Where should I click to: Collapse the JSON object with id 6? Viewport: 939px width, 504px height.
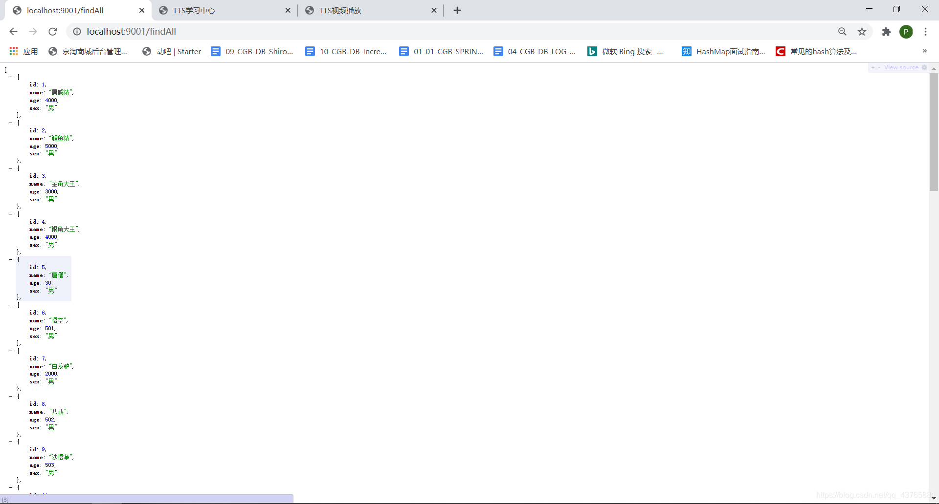pyautogui.click(x=11, y=305)
